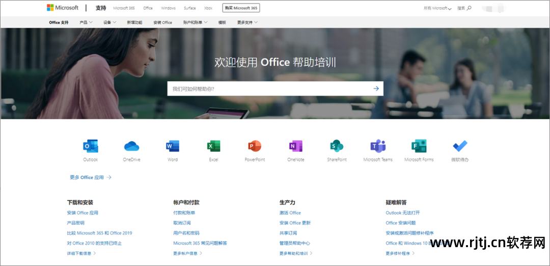Open the 更多帐户信息 link
The width and height of the screenshot is (550, 266).
pyautogui.click(x=187, y=253)
